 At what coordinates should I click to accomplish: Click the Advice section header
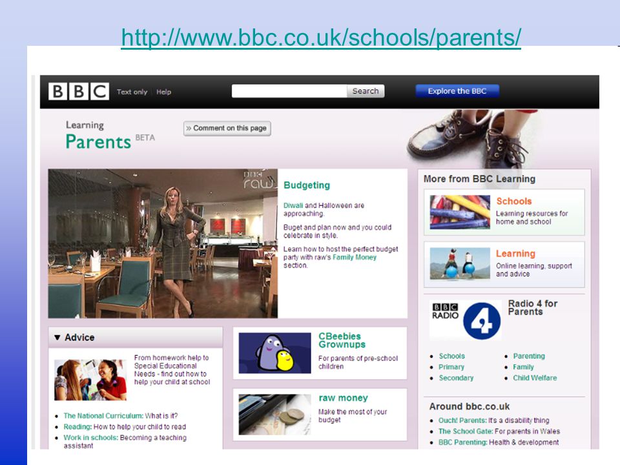click(x=135, y=337)
